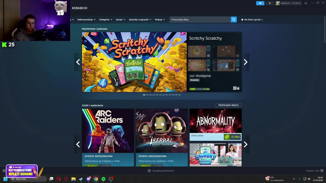Expand the Rekomendacje menu
Image resolution: width=326 pixels, height=183 pixels.
86,20
